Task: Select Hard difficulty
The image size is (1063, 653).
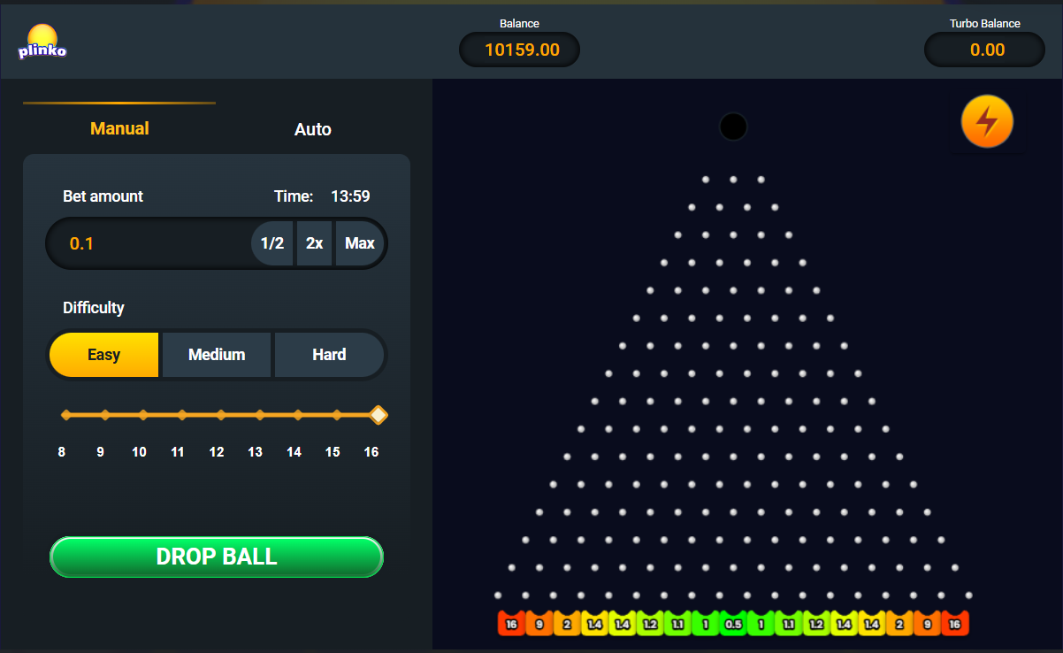Action: [329, 355]
